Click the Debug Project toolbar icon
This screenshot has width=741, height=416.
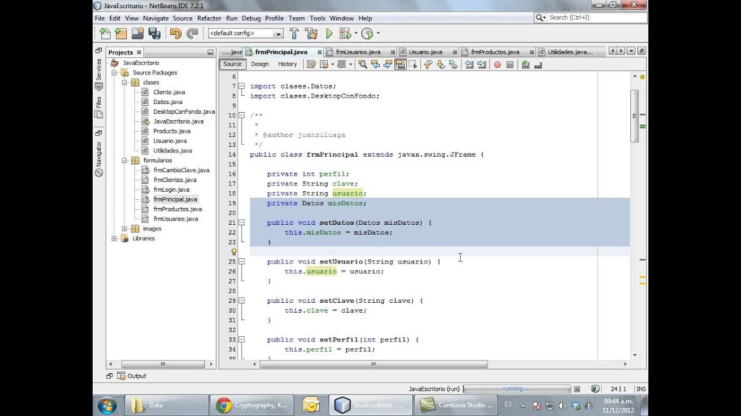pyautogui.click(x=347, y=34)
